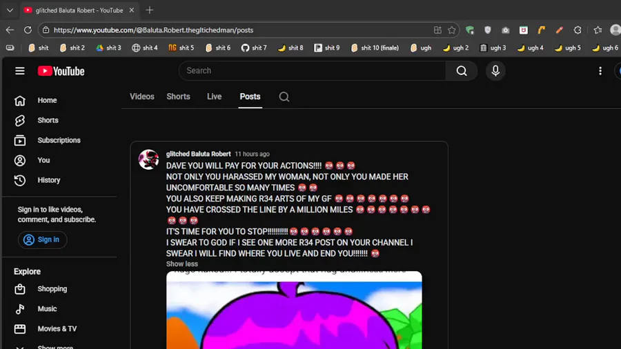
Task: Open the 'shit 10 (finale)' bookmark
Action: tap(375, 48)
